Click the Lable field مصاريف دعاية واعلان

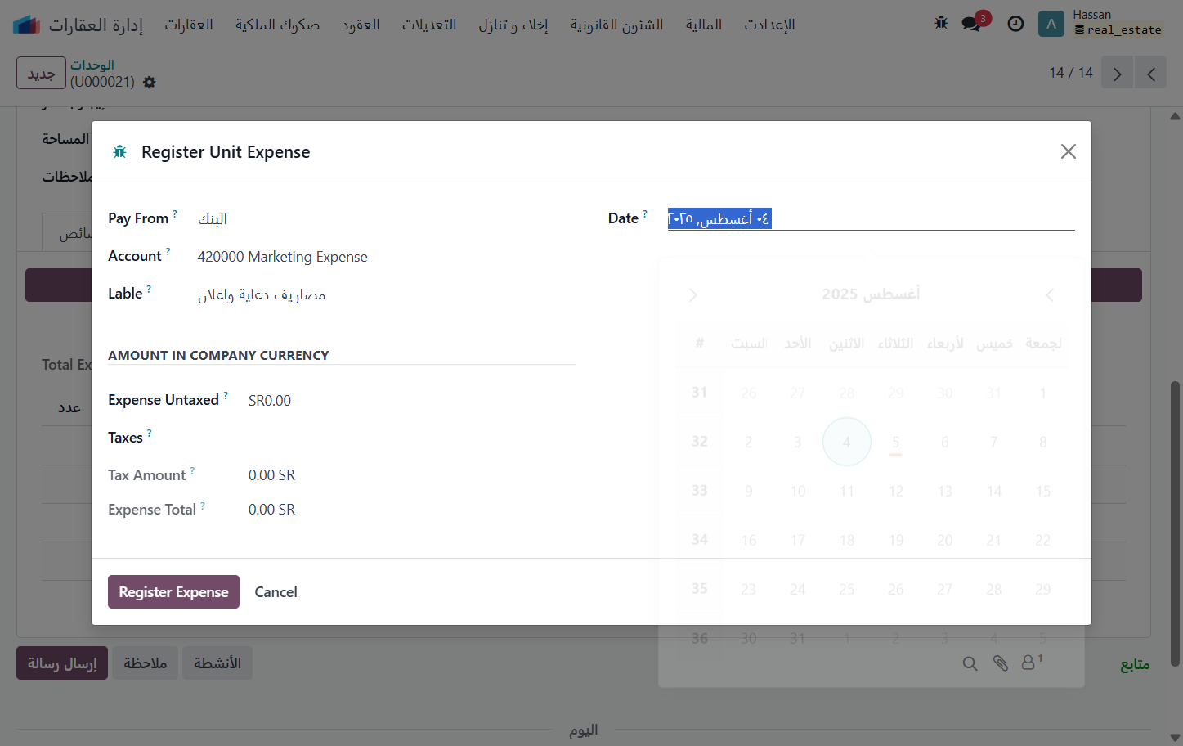point(387,294)
